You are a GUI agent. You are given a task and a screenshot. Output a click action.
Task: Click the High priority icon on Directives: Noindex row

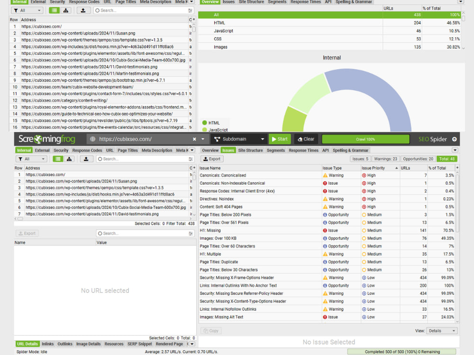pos(364,199)
